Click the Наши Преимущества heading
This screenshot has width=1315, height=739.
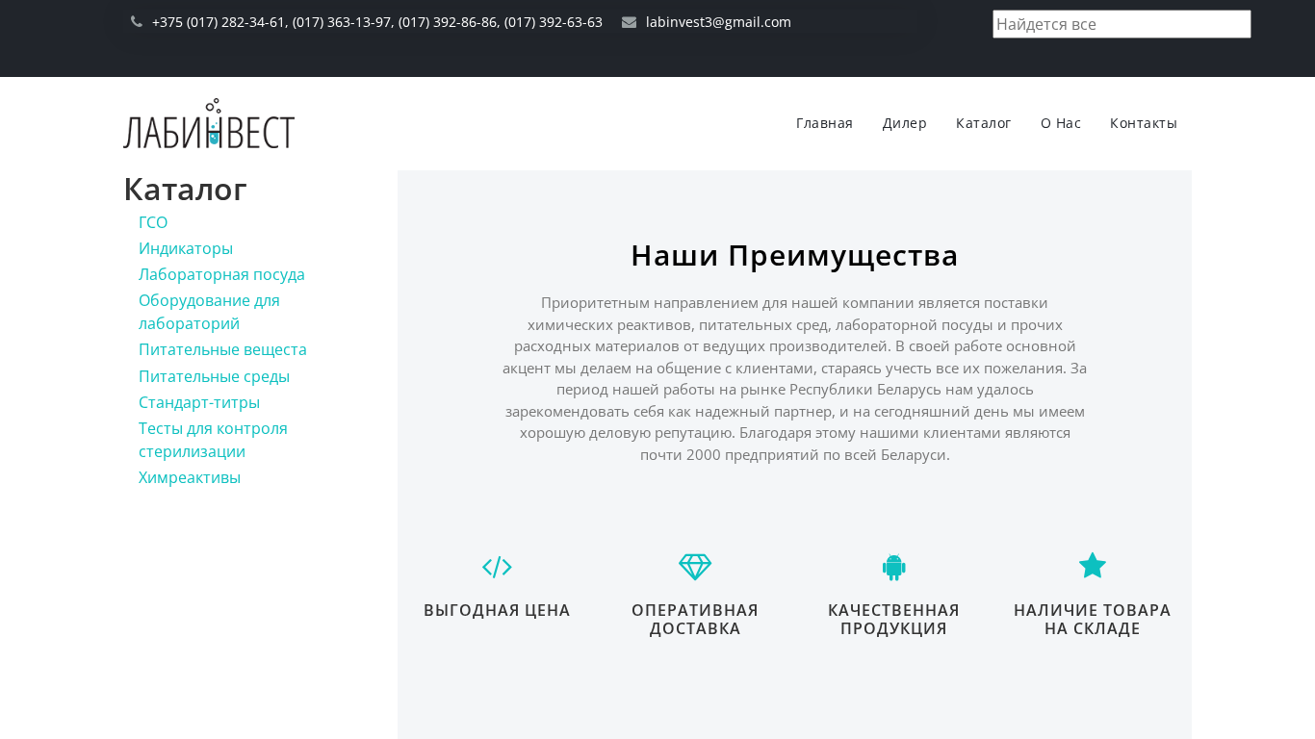point(794,255)
